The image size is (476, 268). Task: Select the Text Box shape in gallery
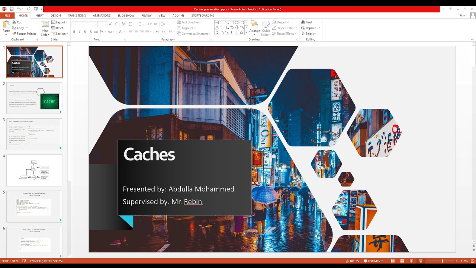point(217,23)
